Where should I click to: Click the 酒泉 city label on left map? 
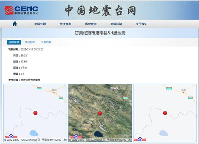pyautogui.click(x=54, y=90)
